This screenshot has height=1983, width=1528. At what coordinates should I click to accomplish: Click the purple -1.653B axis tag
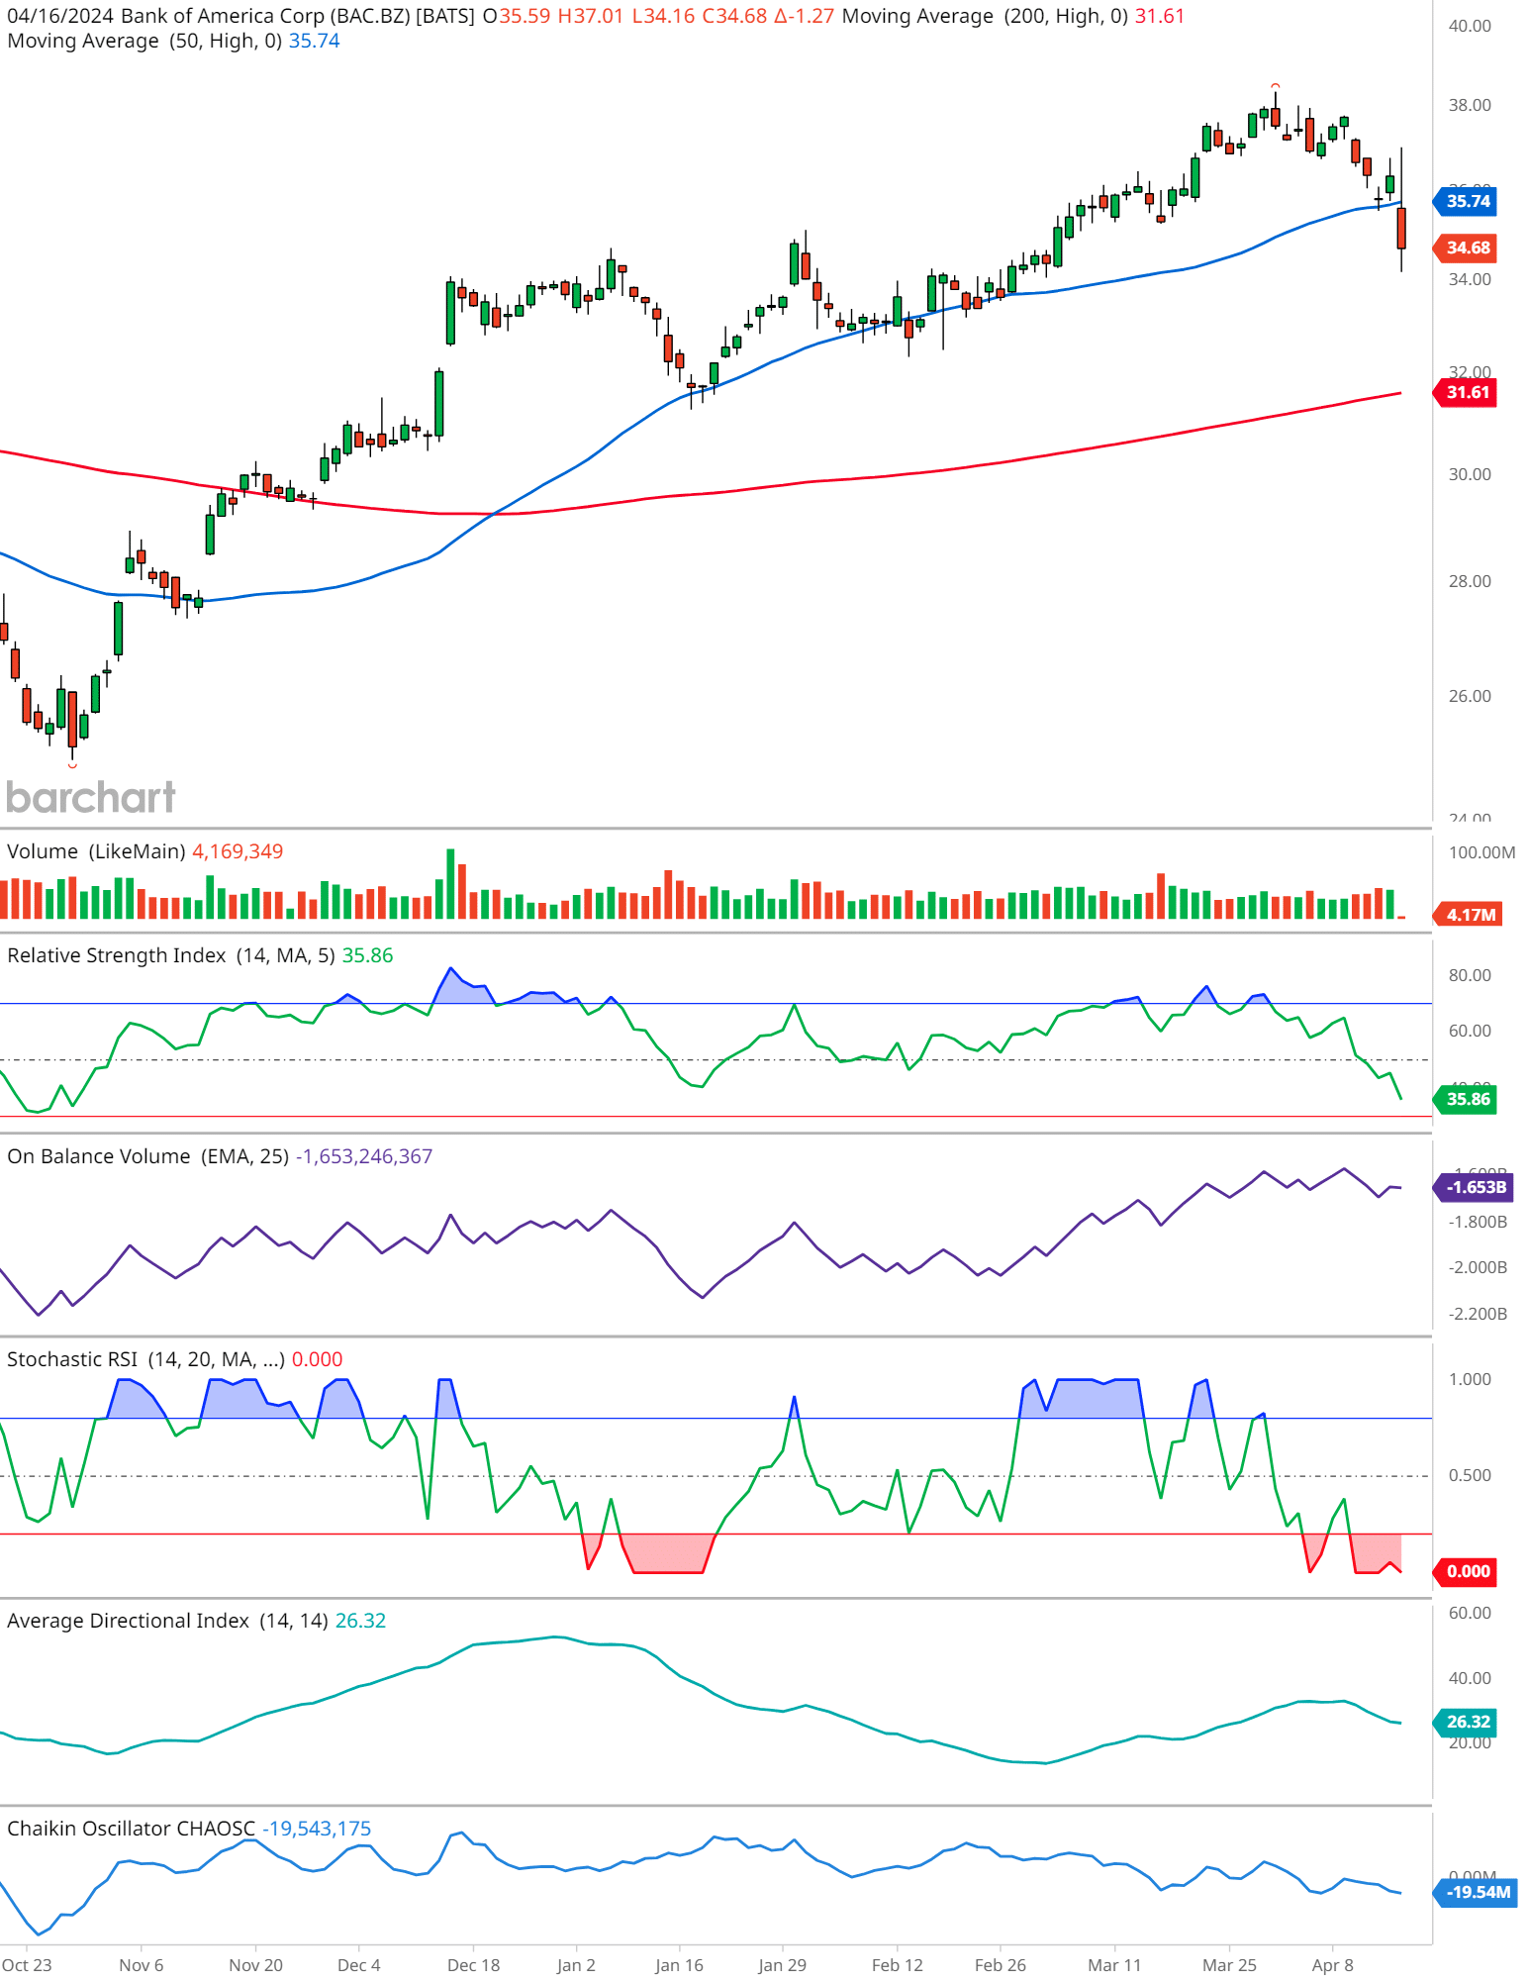click(1474, 1187)
